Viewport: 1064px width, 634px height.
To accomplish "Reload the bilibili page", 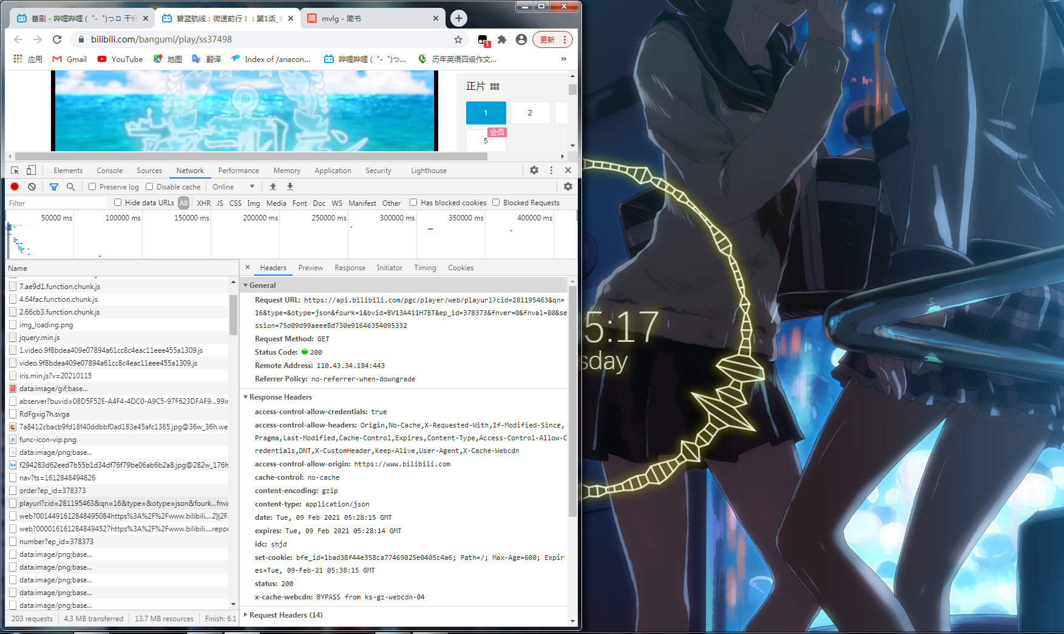I will click(57, 39).
